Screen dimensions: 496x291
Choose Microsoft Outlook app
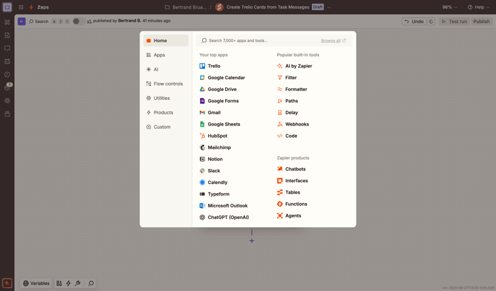[224, 206]
